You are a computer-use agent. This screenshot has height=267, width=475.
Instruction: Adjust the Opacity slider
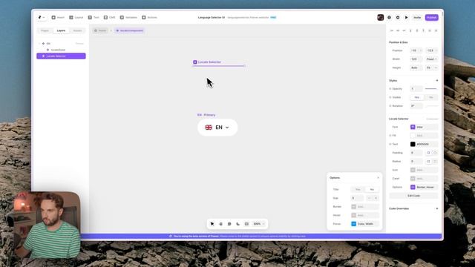tap(431, 89)
